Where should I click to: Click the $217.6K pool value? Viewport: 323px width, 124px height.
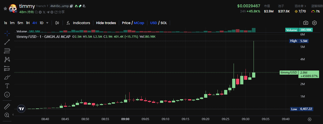coord(283,11)
